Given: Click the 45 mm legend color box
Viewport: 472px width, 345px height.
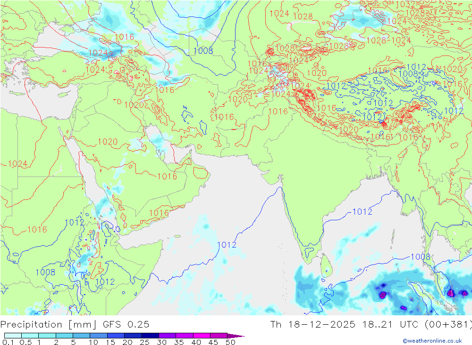Looking at the screenshot, I should pyautogui.click(x=219, y=336).
